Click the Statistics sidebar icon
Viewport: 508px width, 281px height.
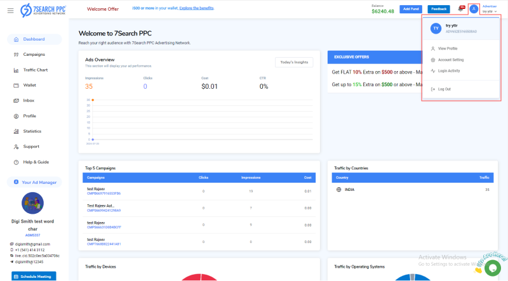(x=17, y=131)
